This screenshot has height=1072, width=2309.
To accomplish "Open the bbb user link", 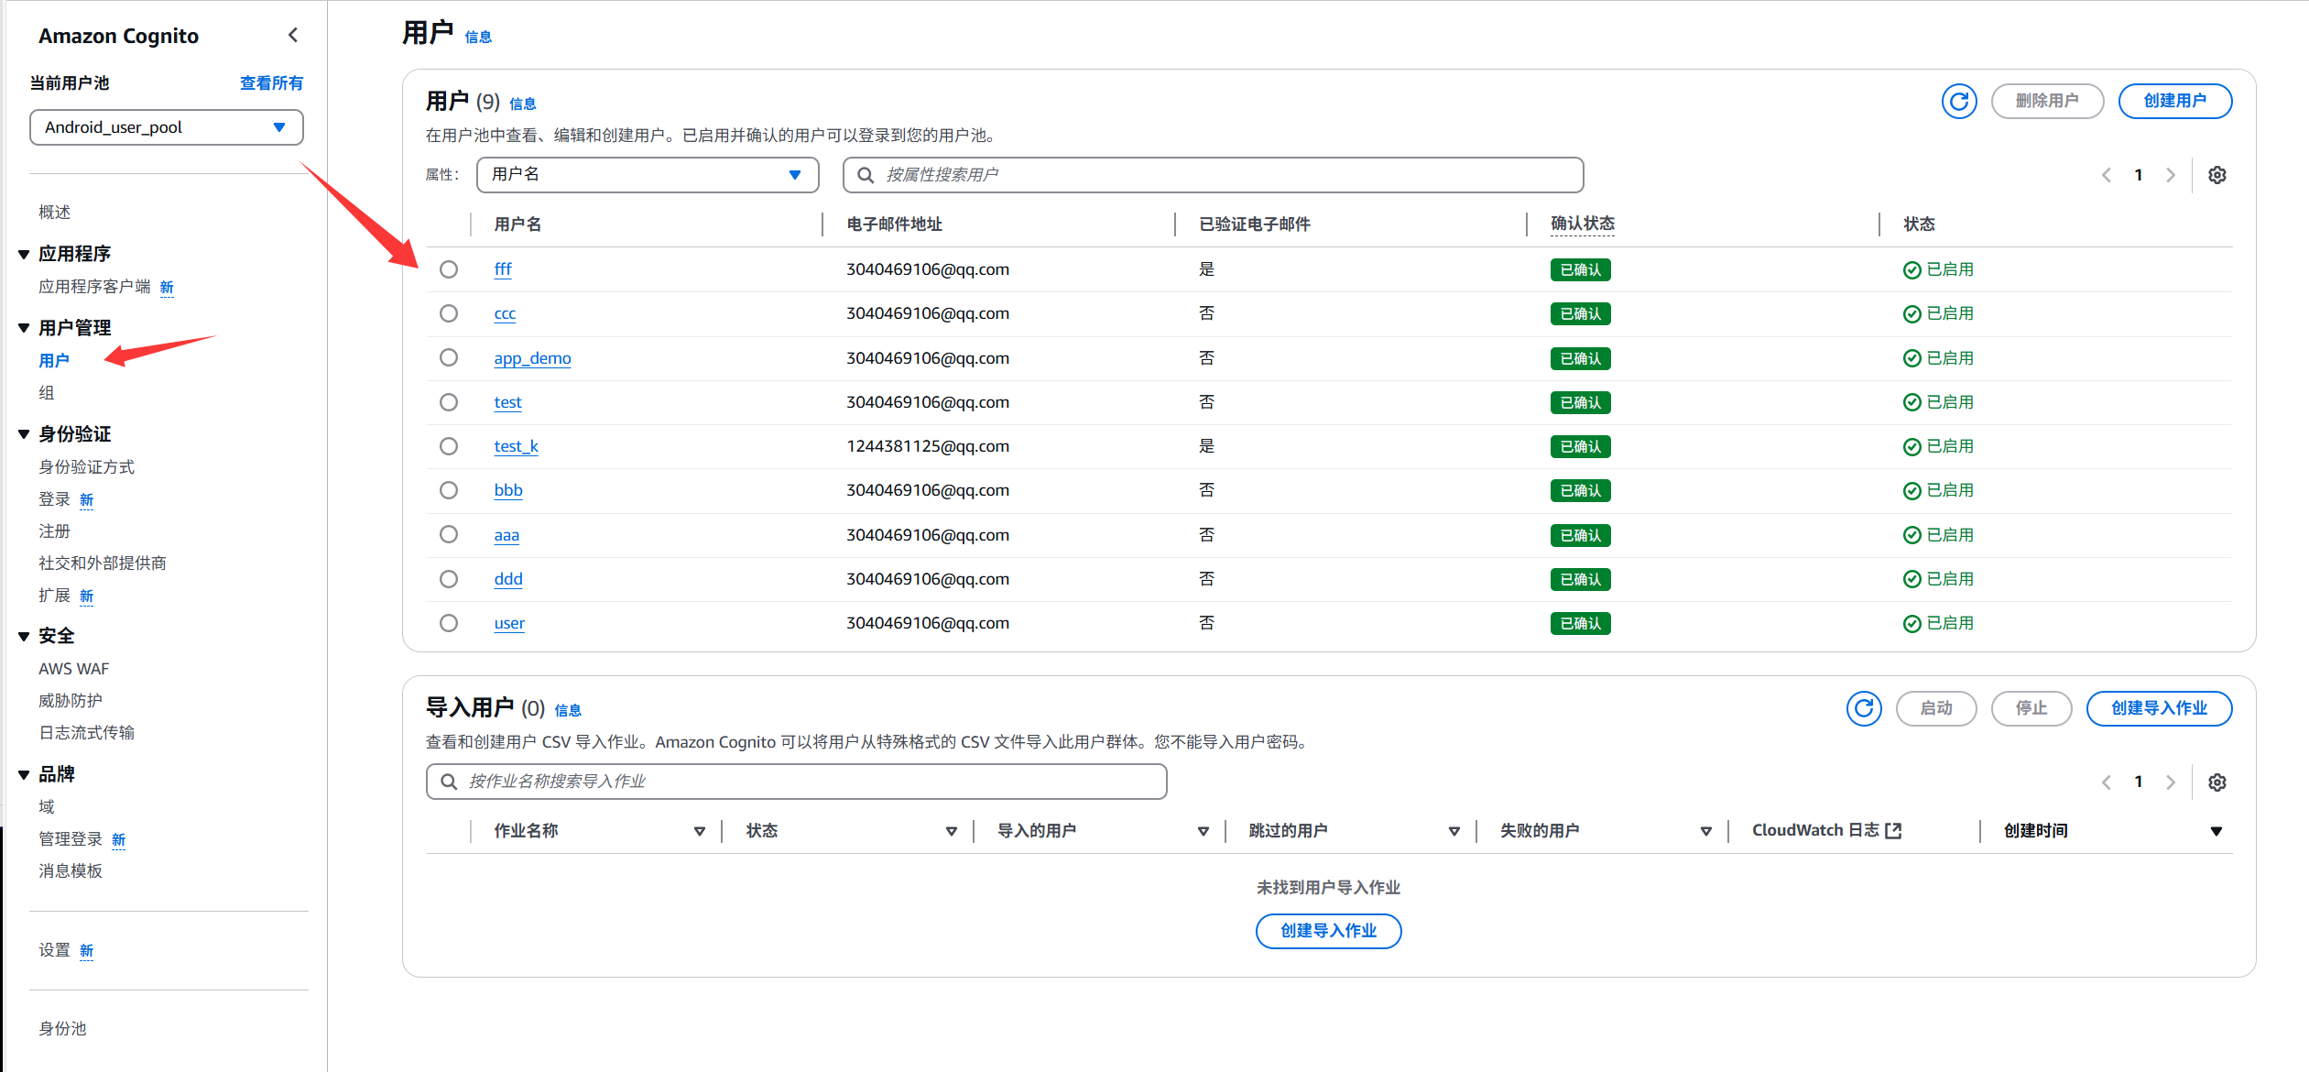I will tap(508, 490).
